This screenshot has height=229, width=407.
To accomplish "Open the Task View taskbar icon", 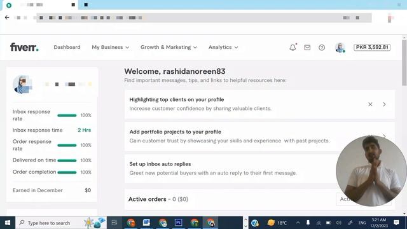I will tap(114, 223).
